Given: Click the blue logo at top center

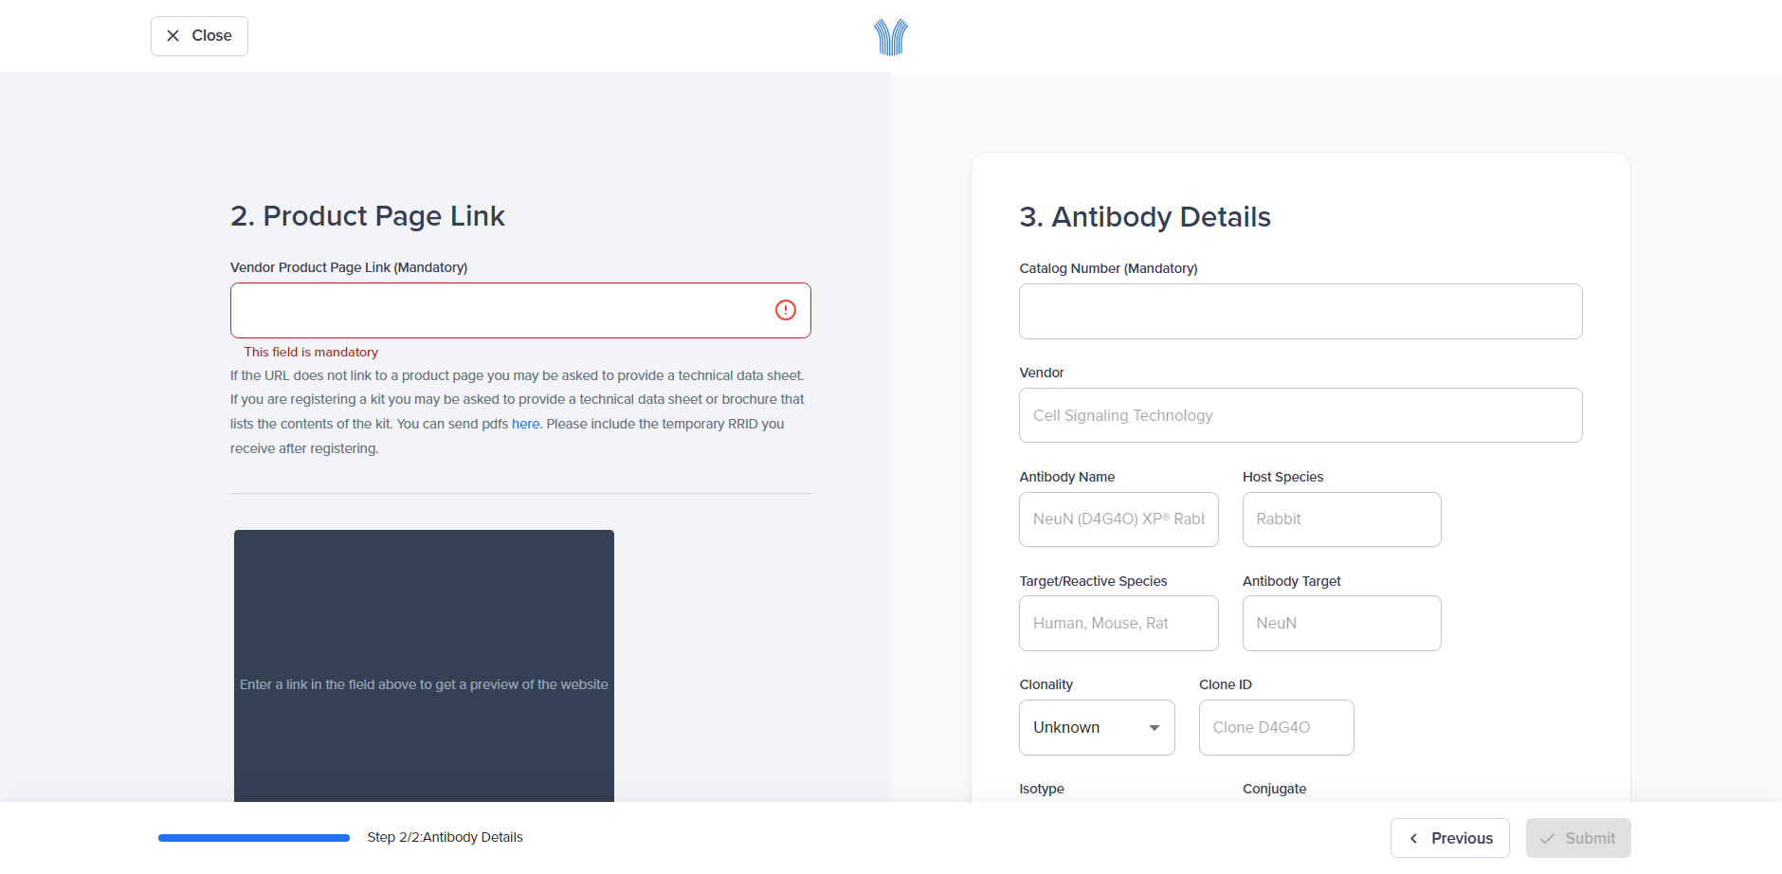Looking at the screenshot, I should coord(890,37).
